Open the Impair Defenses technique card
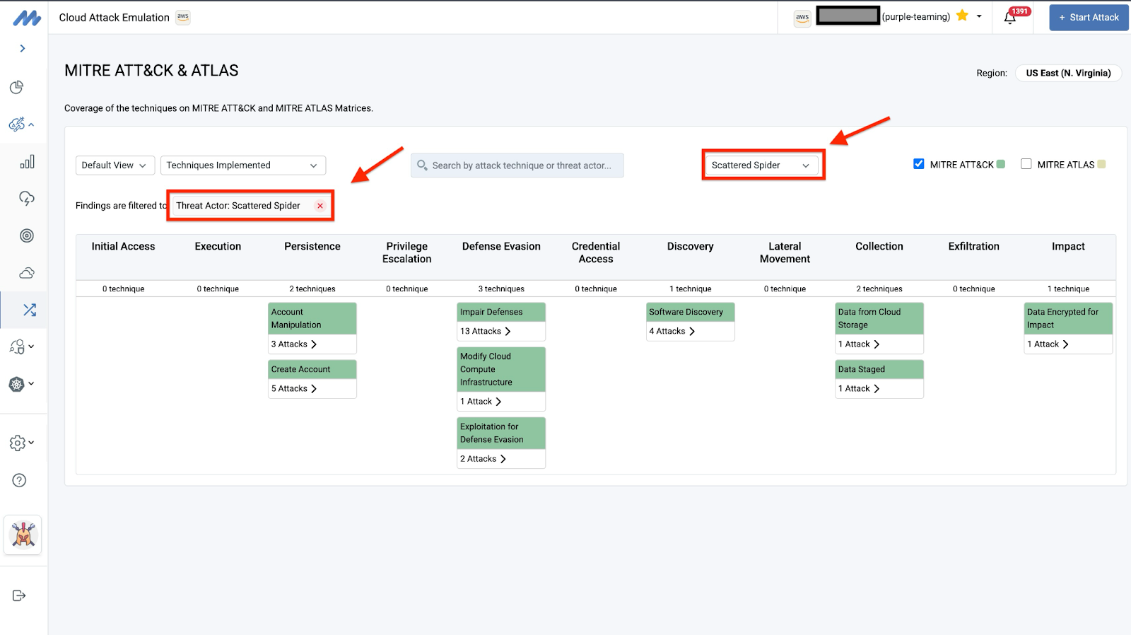 501,312
